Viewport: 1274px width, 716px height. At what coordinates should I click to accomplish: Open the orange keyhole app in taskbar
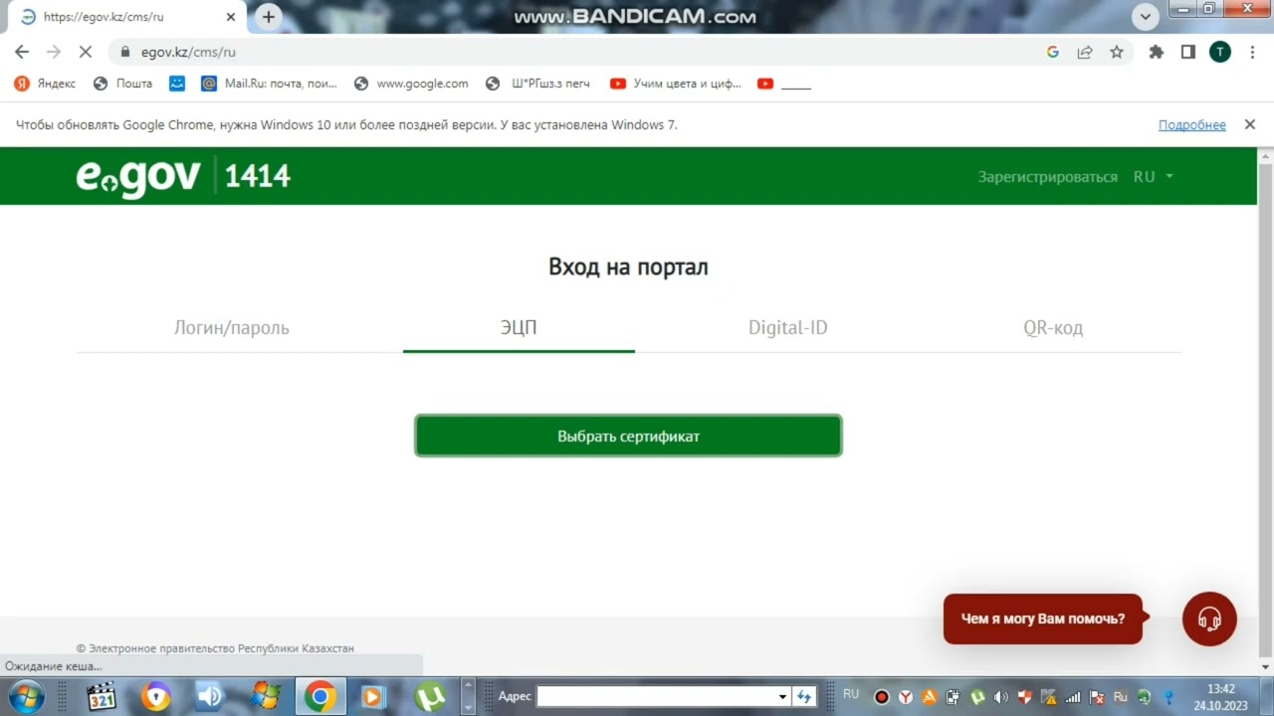155,696
